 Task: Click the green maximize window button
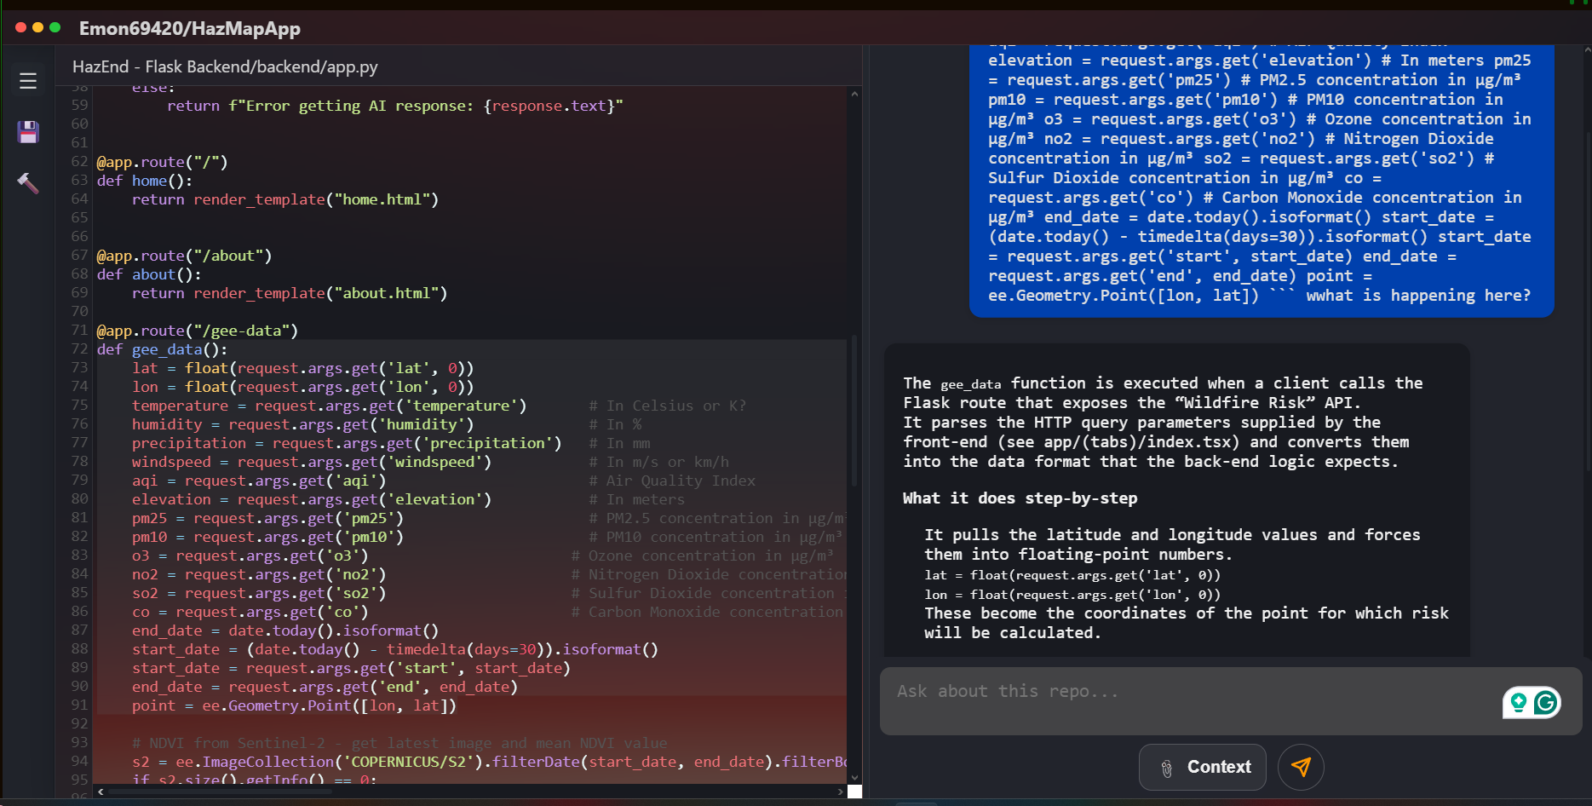(x=55, y=27)
